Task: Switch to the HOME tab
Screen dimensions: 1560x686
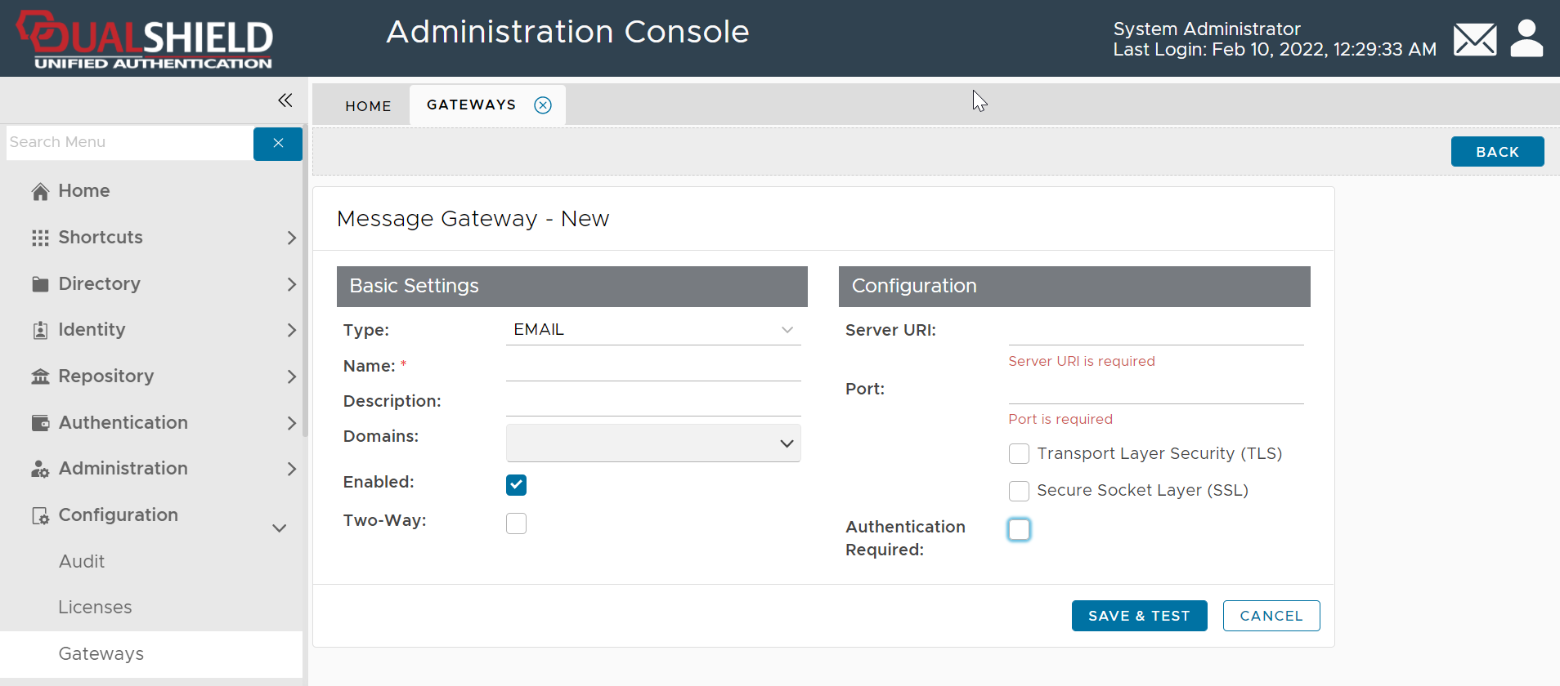Action: pos(368,106)
